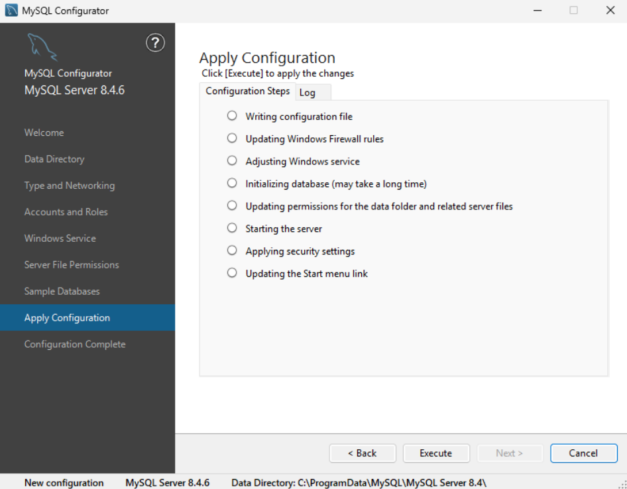Open Accounts and Roles in sidebar
The image size is (627, 489).
(66, 212)
